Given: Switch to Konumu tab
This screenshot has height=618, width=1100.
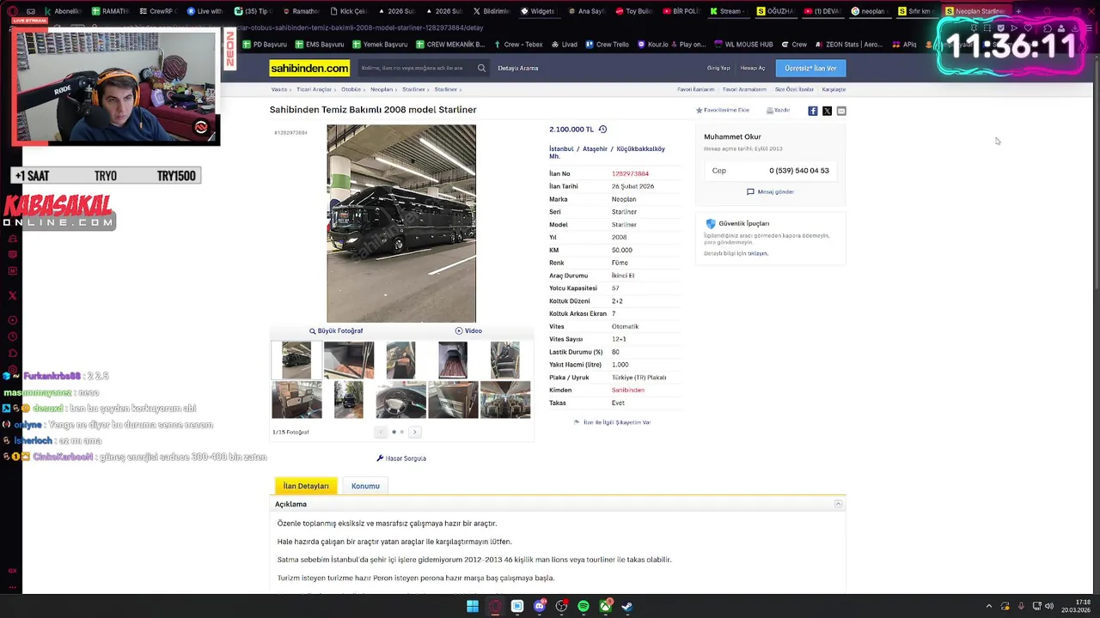Looking at the screenshot, I should (x=365, y=486).
